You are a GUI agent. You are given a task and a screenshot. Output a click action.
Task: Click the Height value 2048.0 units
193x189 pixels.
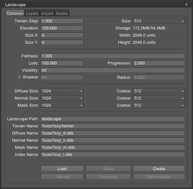[144, 42]
